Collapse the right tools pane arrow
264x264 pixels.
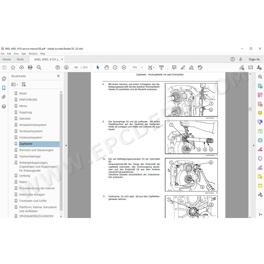254,145
